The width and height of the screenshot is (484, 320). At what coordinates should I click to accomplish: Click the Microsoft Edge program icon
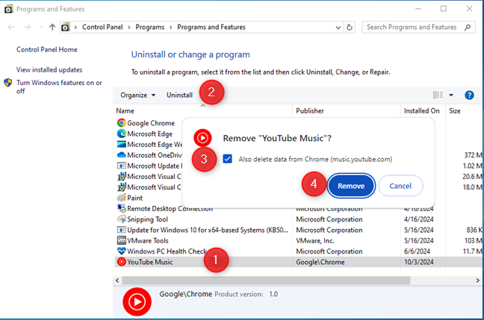121,134
